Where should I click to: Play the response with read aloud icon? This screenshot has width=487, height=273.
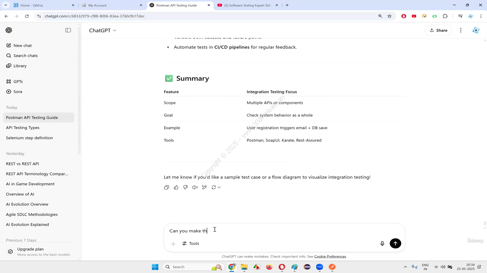coord(195,187)
